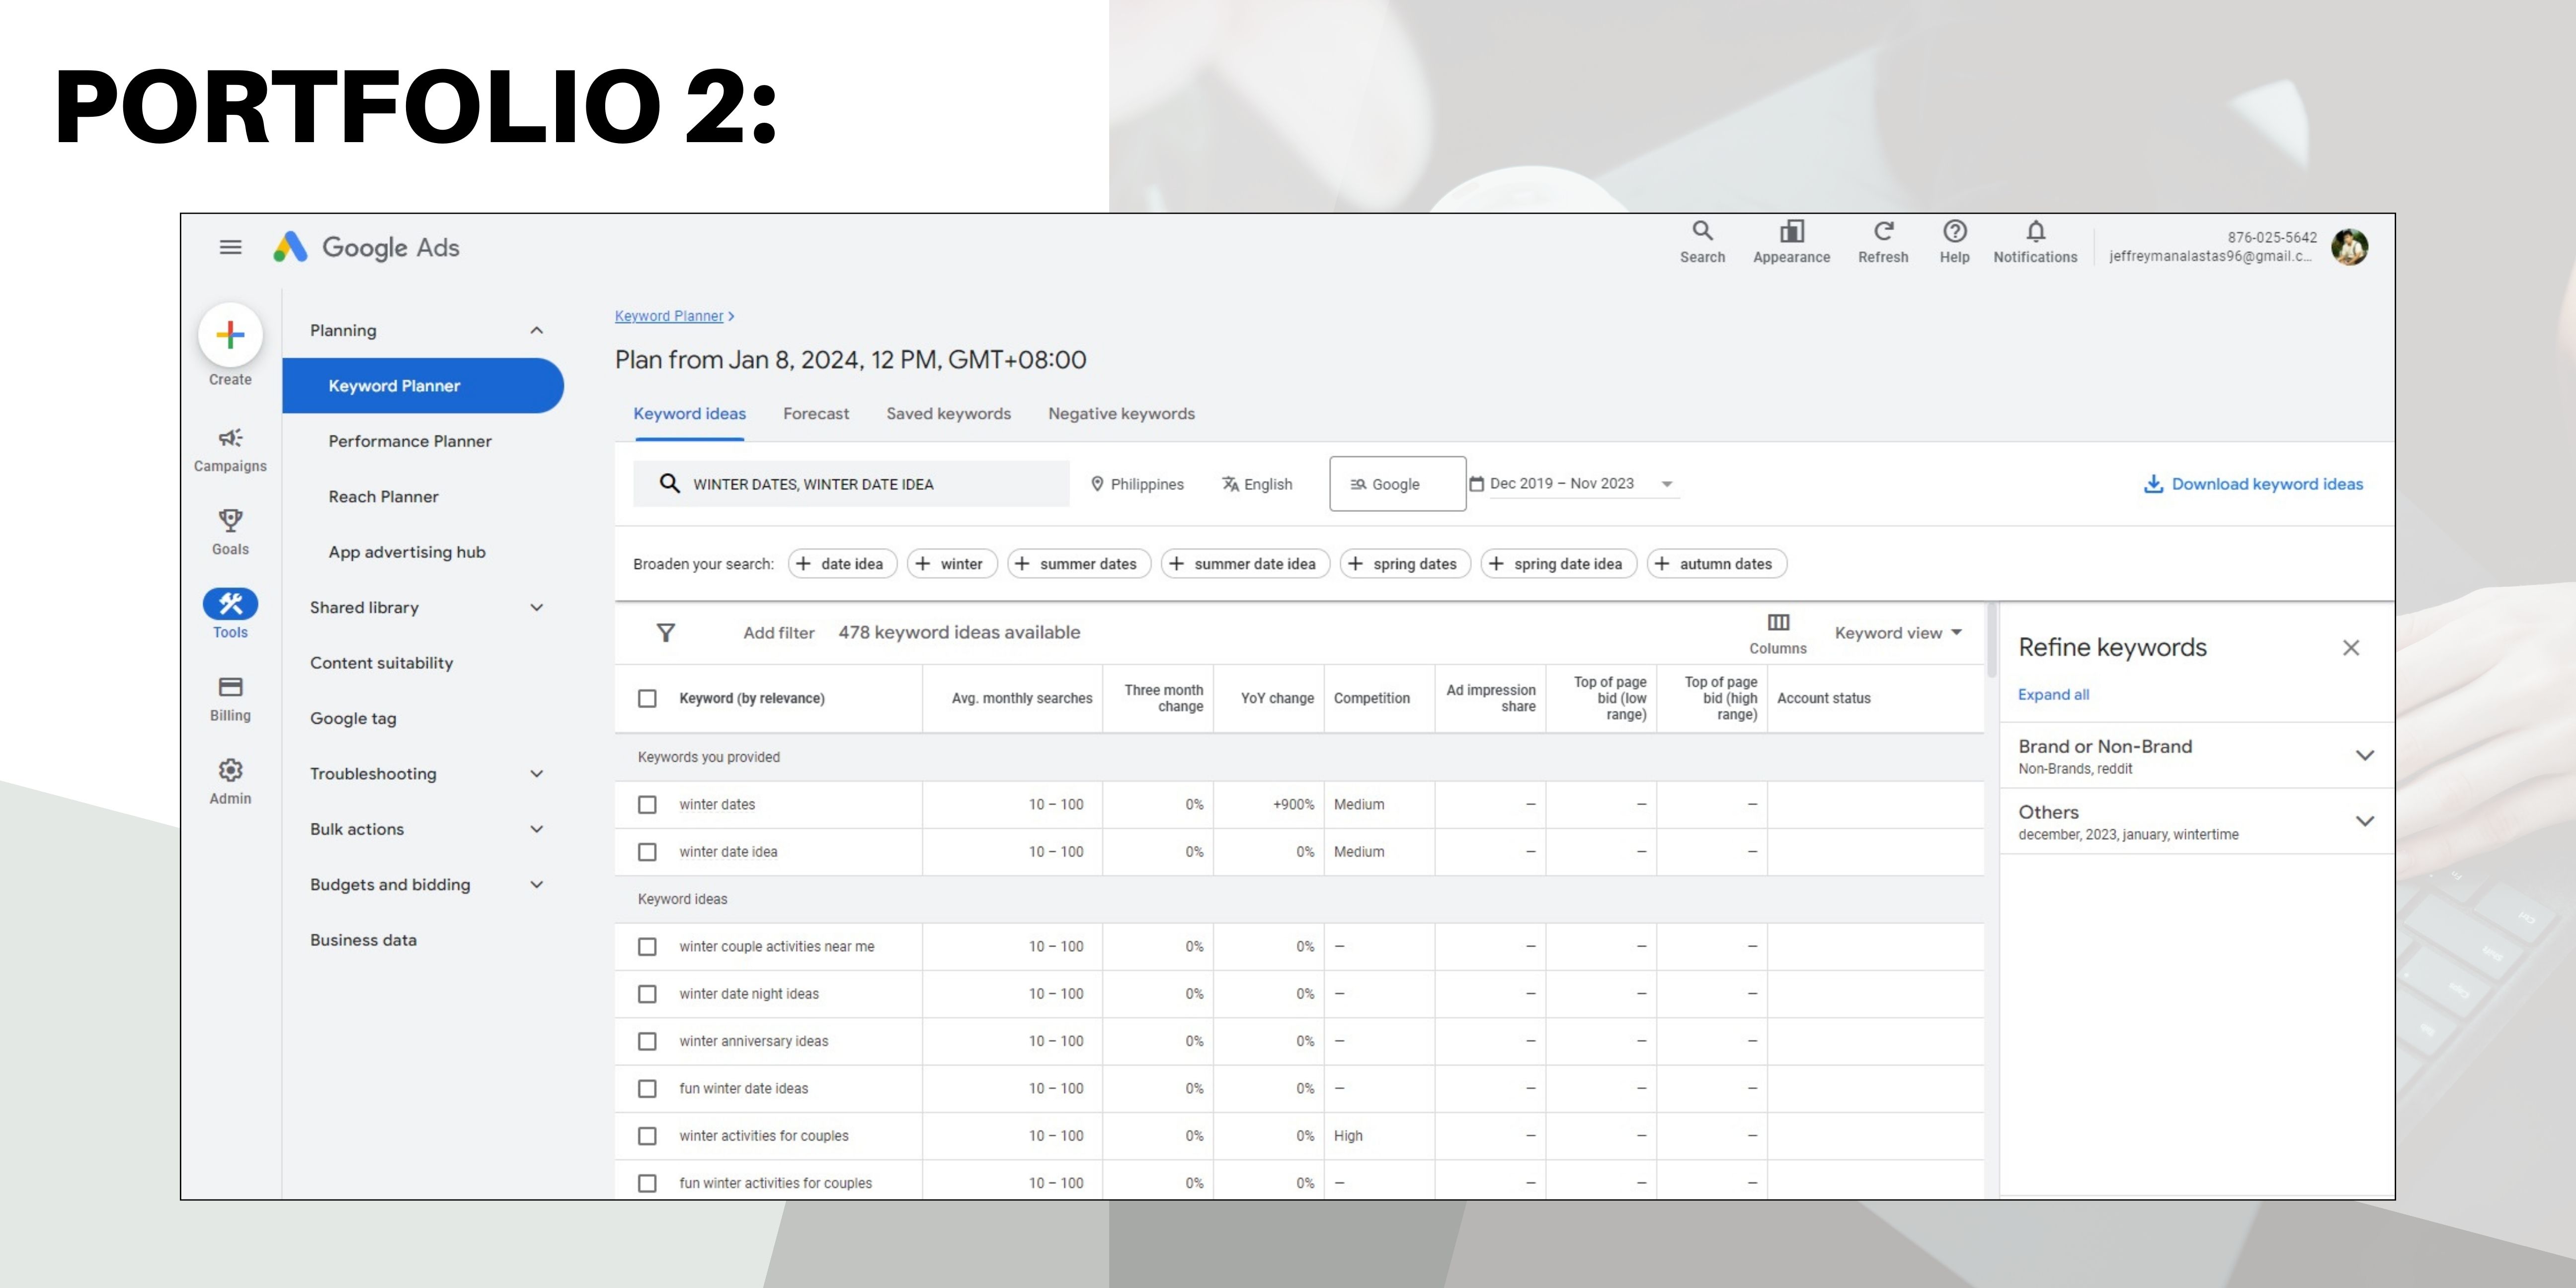The height and width of the screenshot is (1288, 2576).
Task: Check 'winter activities for couples' checkbox
Action: coord(647,1136)
